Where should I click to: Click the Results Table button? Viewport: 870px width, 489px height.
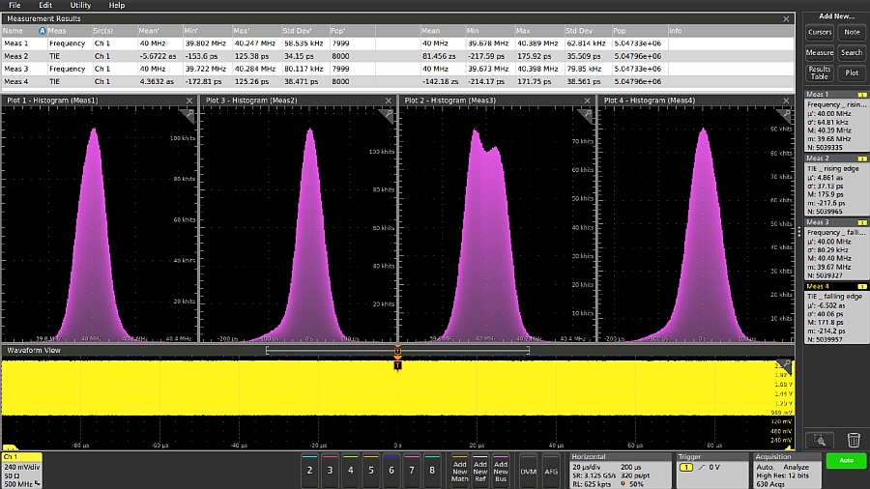coord(819,72)
